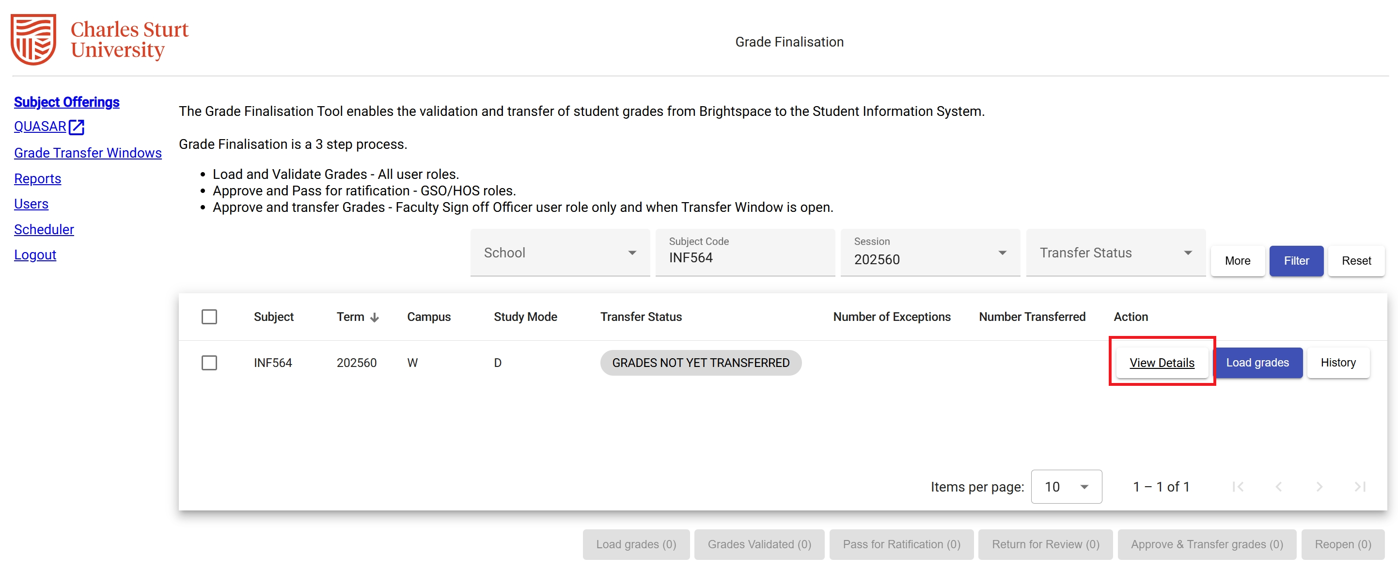Click the Charles Sturt University shield logo

click(x=33, y=39)
